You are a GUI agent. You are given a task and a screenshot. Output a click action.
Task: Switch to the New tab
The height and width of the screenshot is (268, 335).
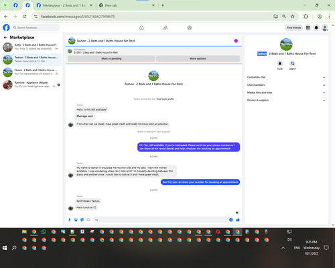pos(126,5)
